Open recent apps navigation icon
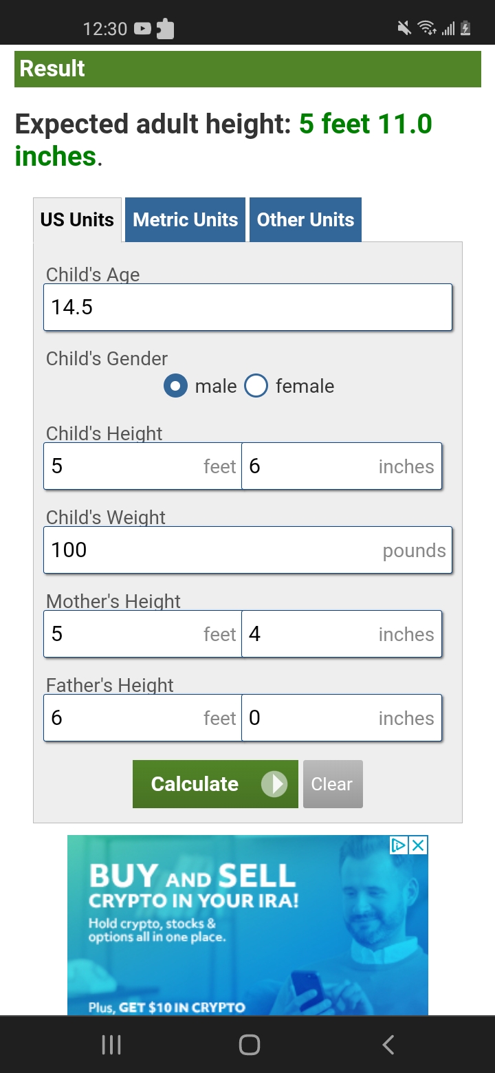 pyautogui.click(x=111, y=1045)
